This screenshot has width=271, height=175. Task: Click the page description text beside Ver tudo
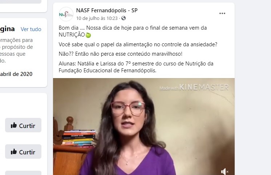pos(16,50)
